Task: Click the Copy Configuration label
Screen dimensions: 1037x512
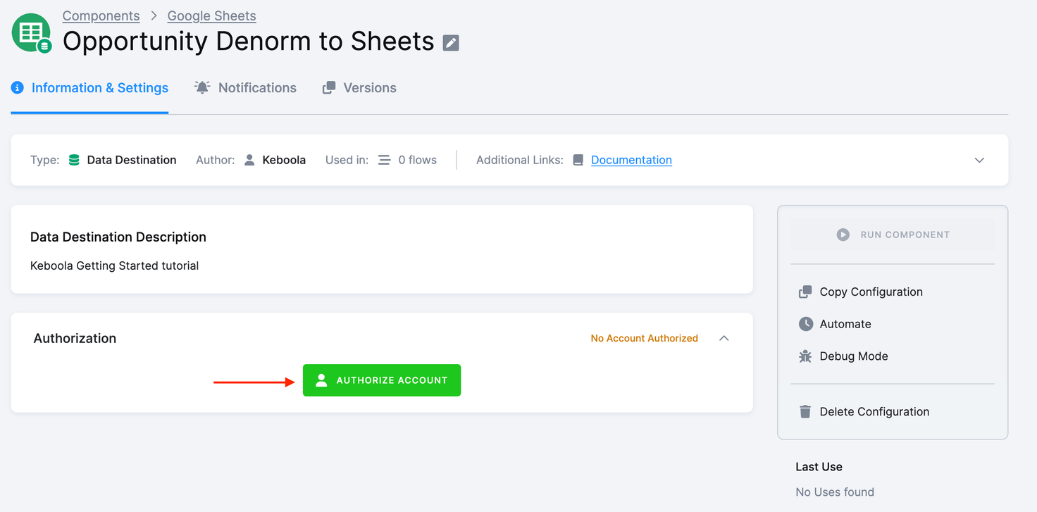Action: (x=871, y=292)
